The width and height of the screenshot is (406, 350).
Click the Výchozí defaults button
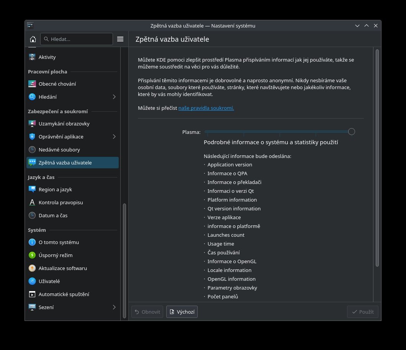click(x=182, y=312)
